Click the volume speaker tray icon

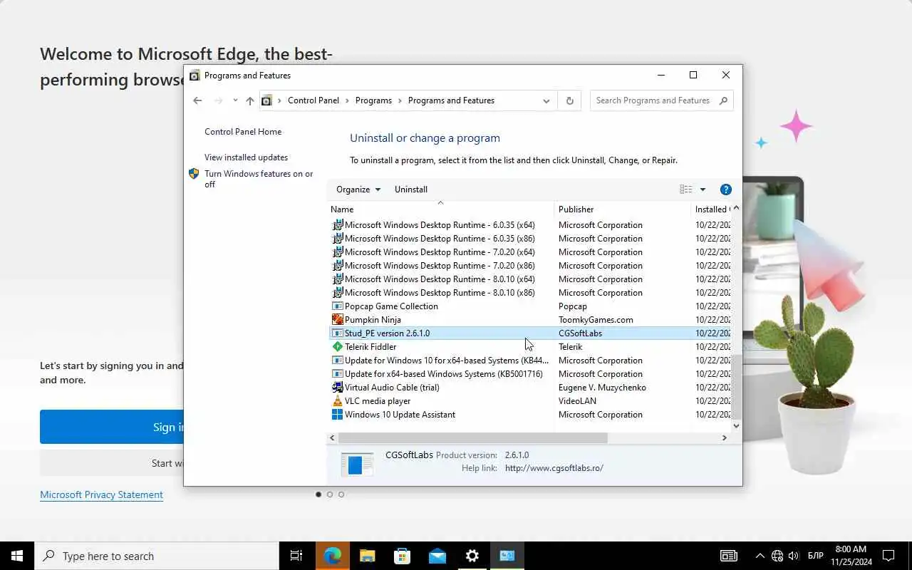794,556
